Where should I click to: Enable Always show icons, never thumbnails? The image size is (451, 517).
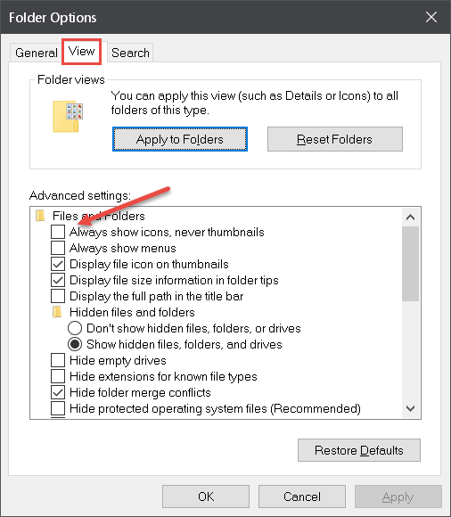(x=58, y=232)
